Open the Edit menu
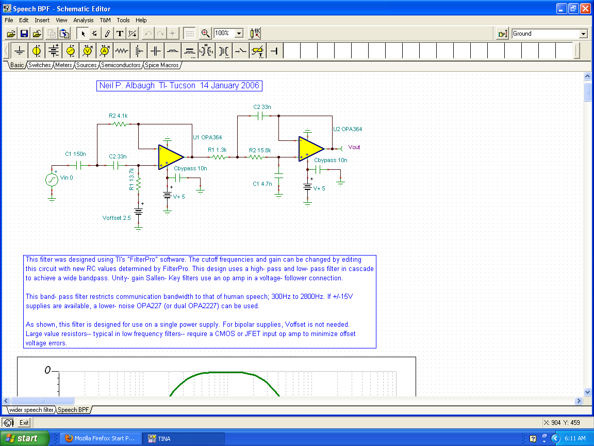Viewport: 594px width, 446px height. (x=24, y=20)
